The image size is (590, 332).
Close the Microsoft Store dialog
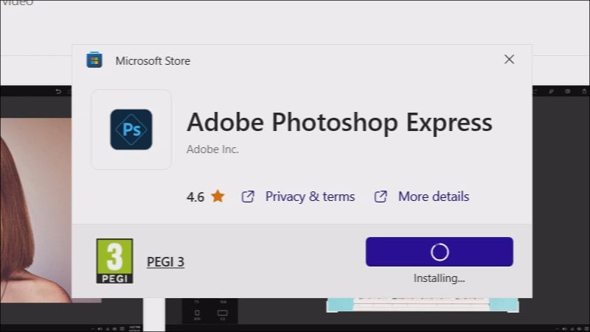(509, 60)
